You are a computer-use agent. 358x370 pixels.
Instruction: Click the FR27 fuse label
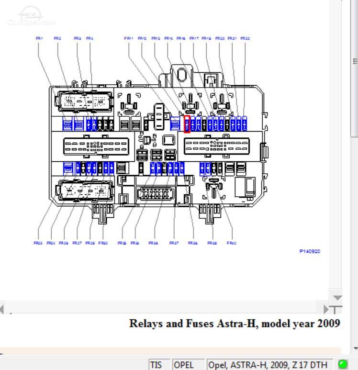(77, 243)
